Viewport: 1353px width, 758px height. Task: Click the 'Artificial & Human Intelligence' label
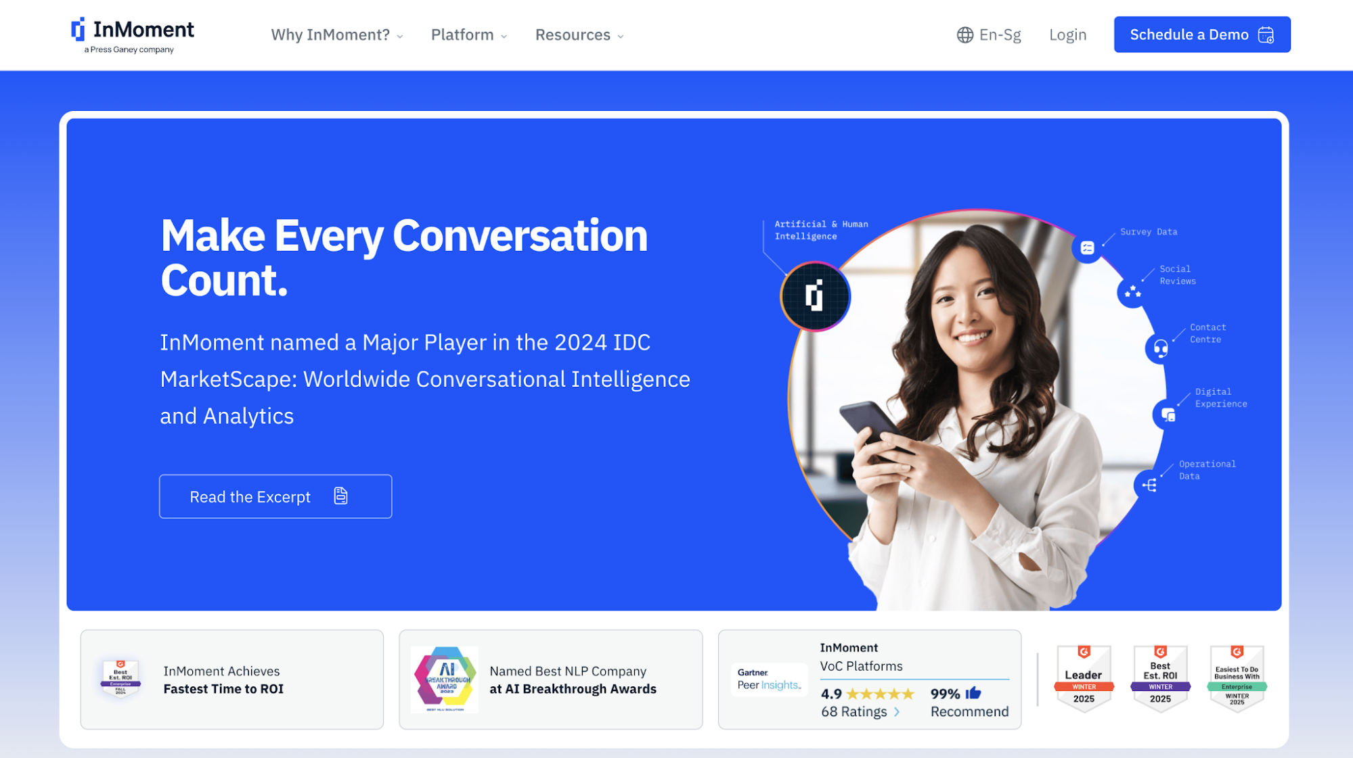(821, 230)
